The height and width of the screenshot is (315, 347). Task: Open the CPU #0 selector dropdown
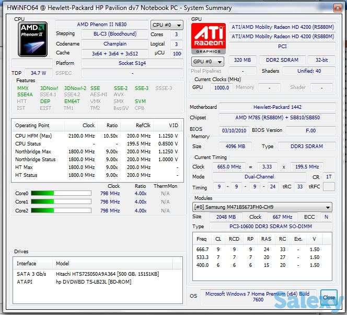(167, 25)
